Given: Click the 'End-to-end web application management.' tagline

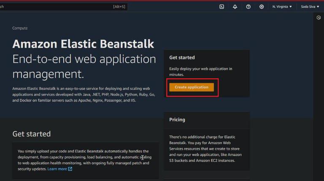Looking at the screenshot, I should click(x=84, y=67).
